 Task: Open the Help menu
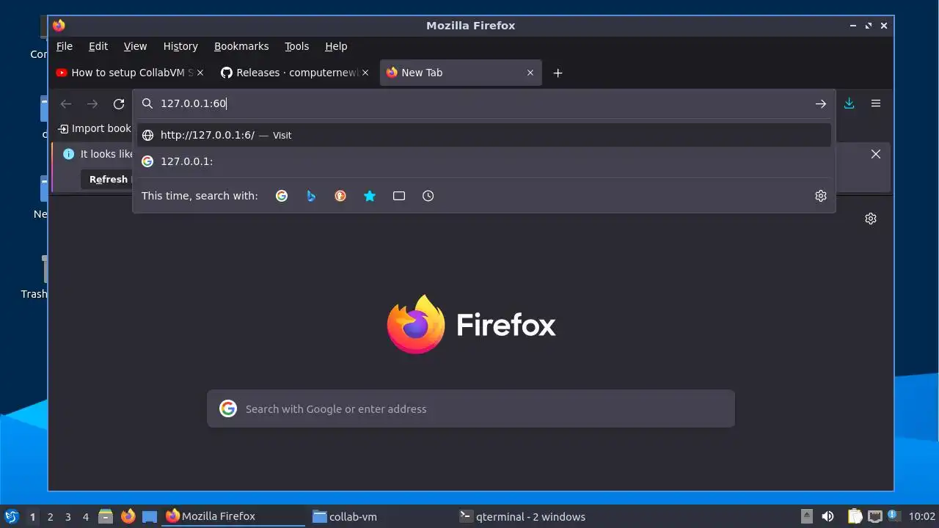tap(336, 46)
